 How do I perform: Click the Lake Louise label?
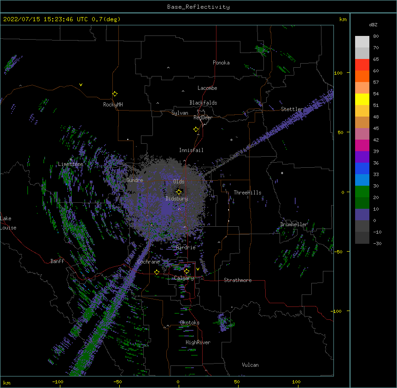(8, 223)
